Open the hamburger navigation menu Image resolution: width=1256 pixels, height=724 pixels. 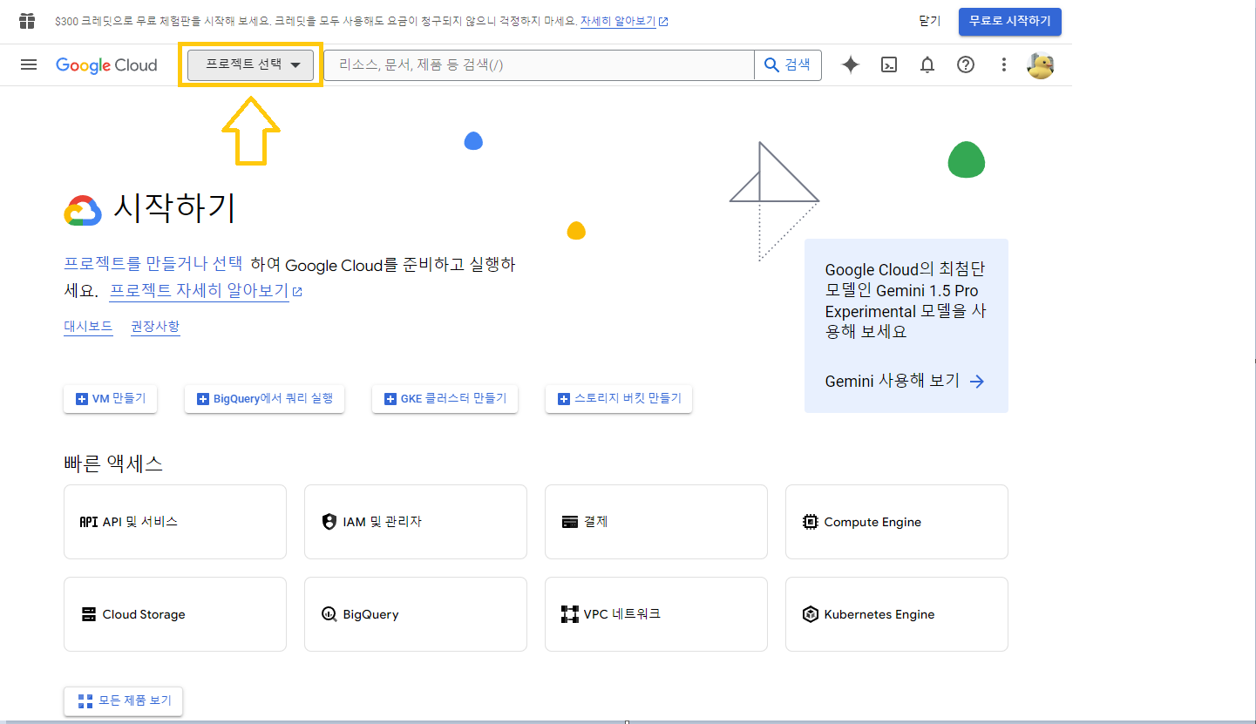click(x=29, y=64)
